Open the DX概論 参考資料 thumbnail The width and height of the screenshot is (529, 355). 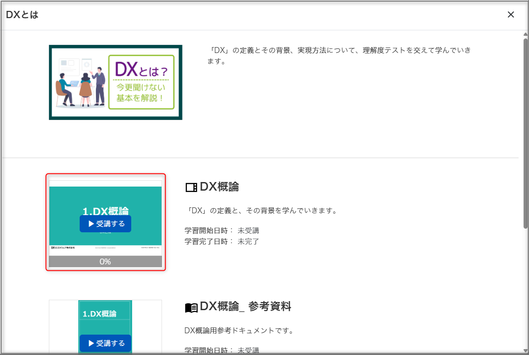point(105,326)
